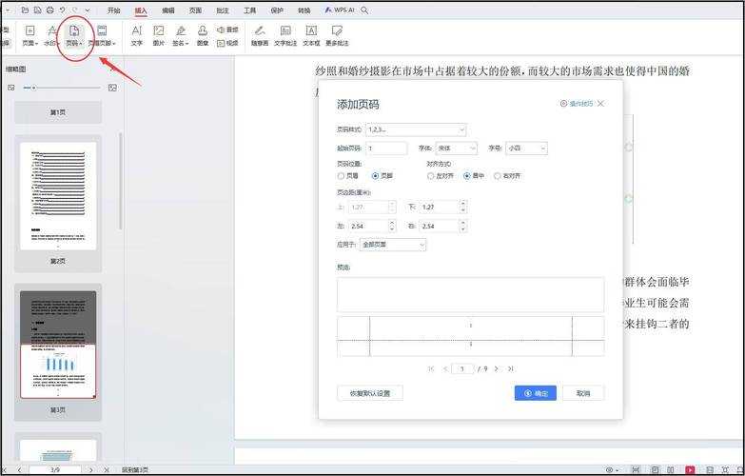Screen dimensions: 745x476
Task: Open the 签名 signature dropdown
Action: 181,36
